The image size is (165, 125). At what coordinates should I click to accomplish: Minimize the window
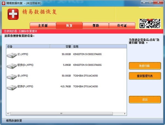[144, 2]
